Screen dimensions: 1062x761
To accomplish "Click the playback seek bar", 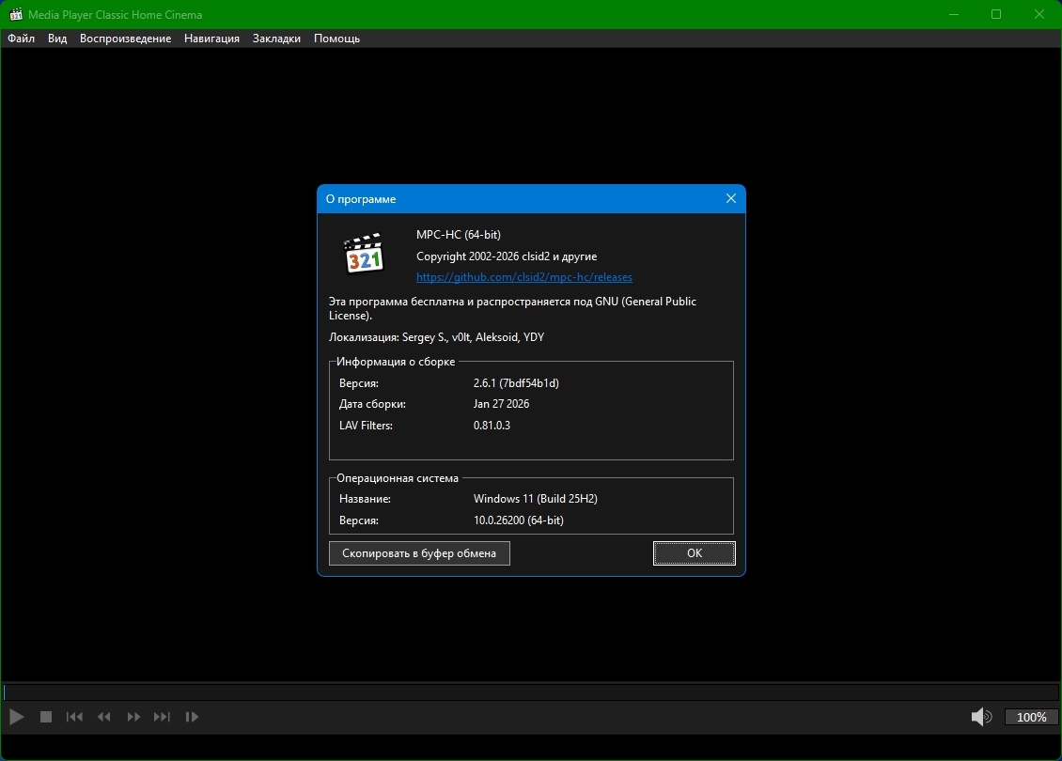I will point(530,692).
